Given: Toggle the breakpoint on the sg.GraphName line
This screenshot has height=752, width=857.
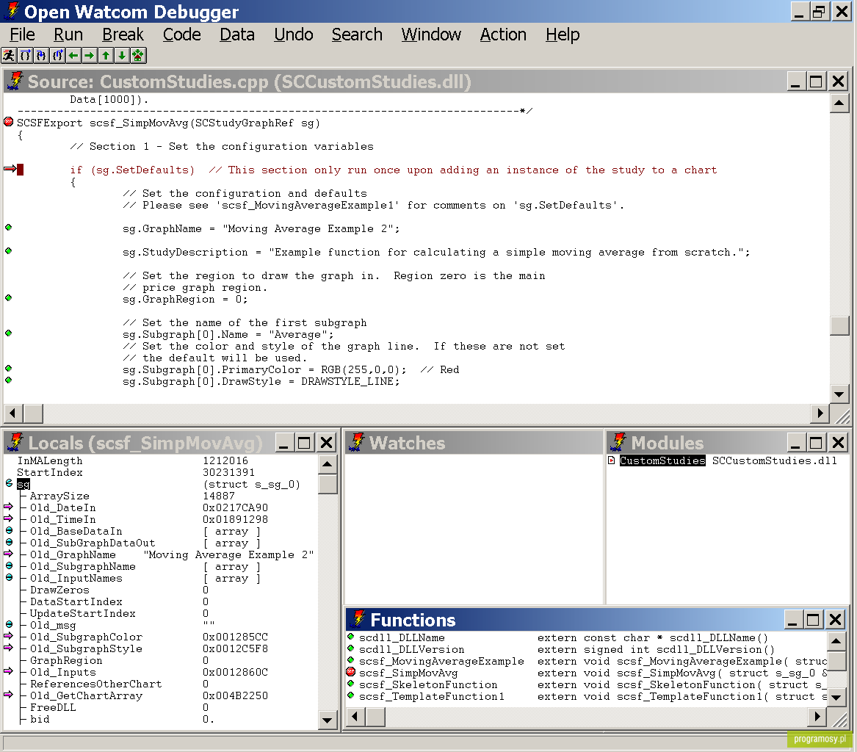Looking at the screenshot, I should tap(8, 228).
